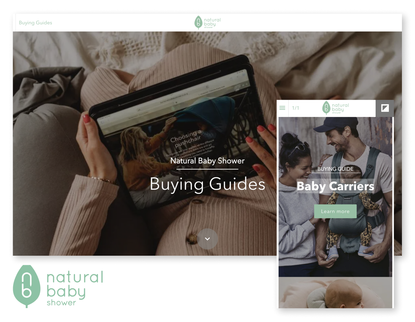Viewport: 415px width, 322px height.
Task: Click the leaf icon in the mobile header logo
Action: click(326, 108)
